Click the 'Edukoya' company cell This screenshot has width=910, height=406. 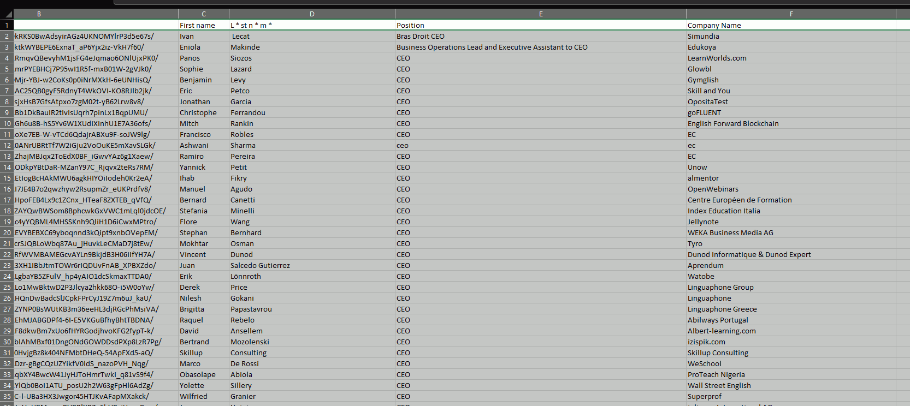coord(791,47)
